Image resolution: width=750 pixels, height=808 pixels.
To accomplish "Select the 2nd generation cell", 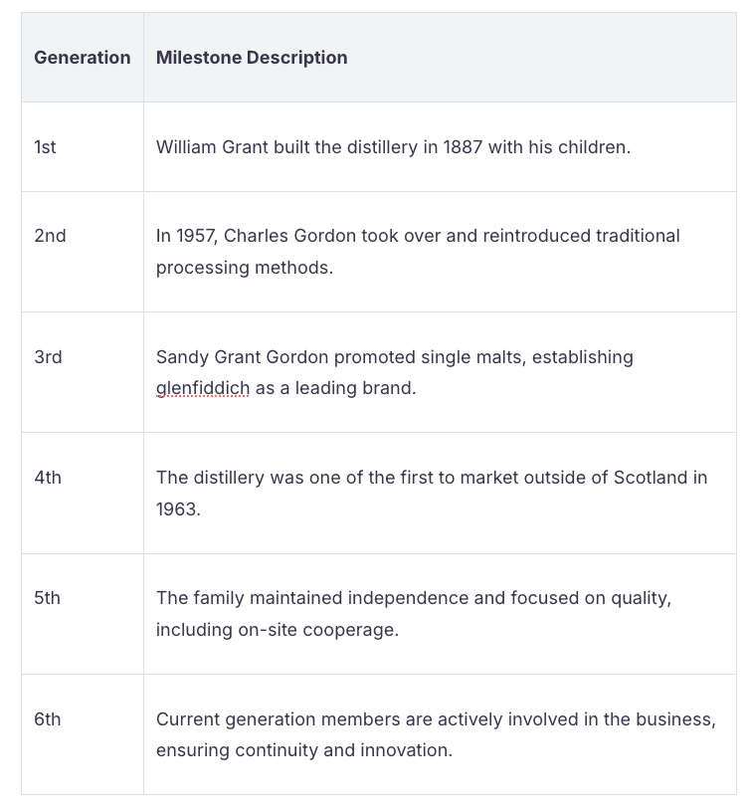I will tap(50, 236).
